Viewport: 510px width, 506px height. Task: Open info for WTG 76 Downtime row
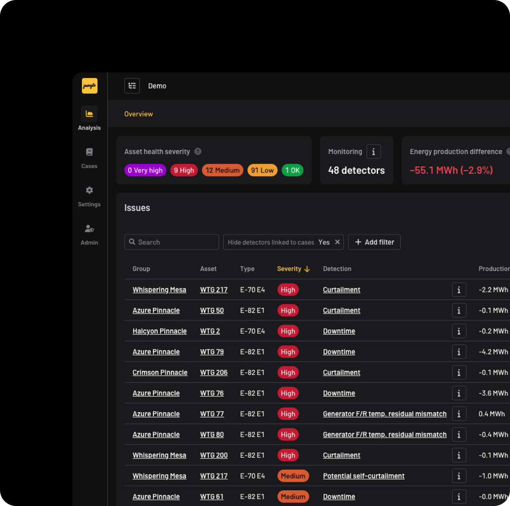coord(459,393)
